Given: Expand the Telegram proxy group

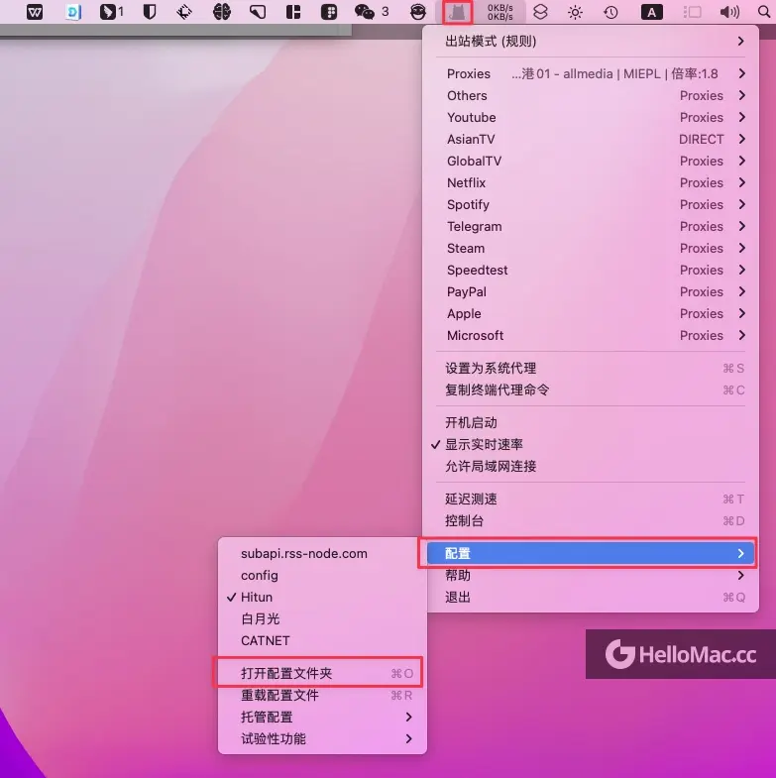Looking at the screenshot, I should (x=591, y=227).
